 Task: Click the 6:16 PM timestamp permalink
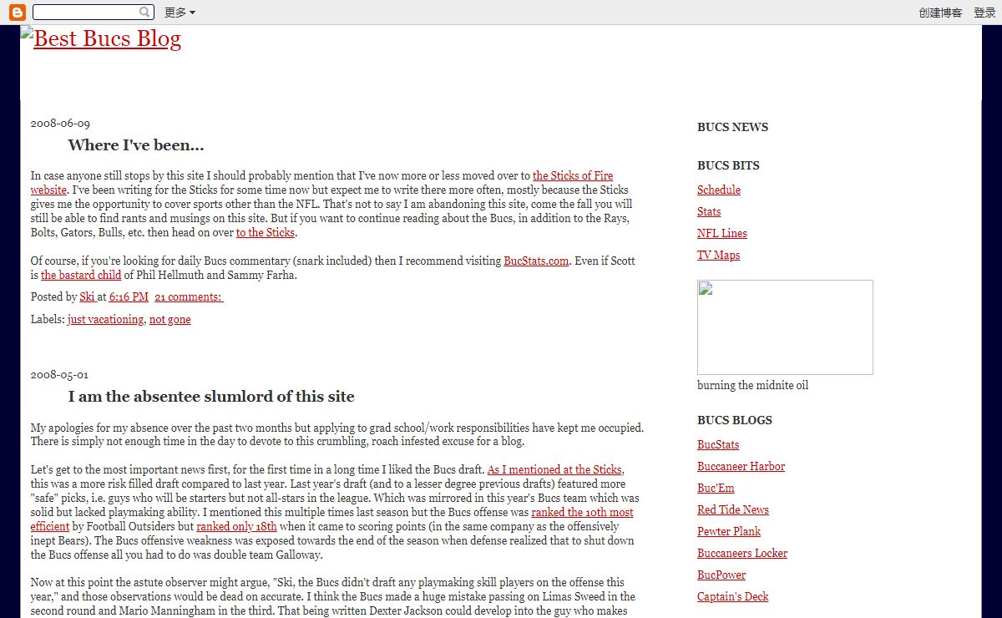(129, 296)
